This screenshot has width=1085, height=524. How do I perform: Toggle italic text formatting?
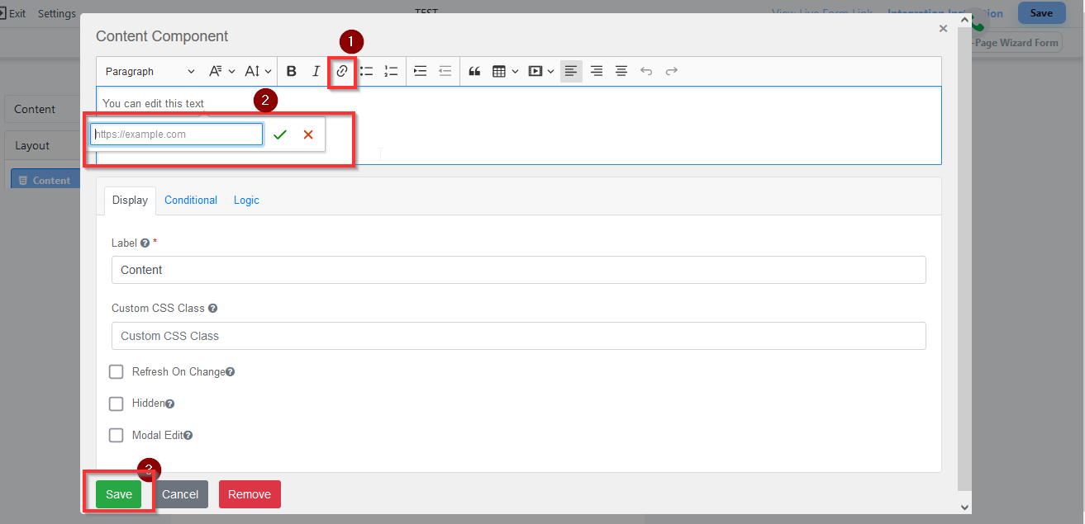point(316,72)
